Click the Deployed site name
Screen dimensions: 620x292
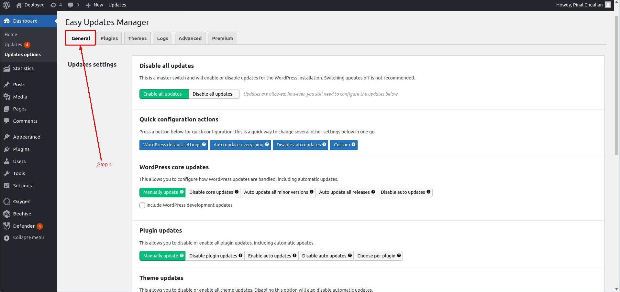tap(34, 5)
